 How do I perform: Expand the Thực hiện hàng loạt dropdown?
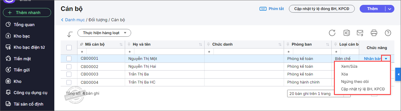(104, 33)
